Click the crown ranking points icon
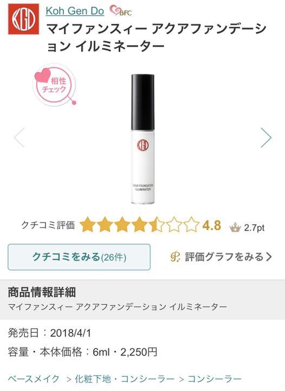 (x=235, y=228)
